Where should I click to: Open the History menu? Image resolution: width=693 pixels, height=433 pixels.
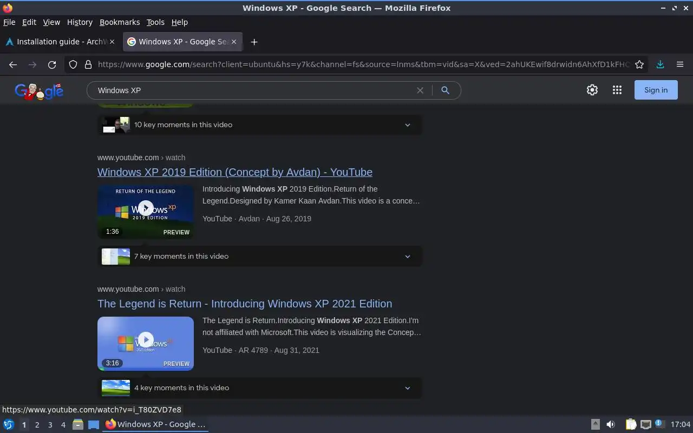point(80,22)
